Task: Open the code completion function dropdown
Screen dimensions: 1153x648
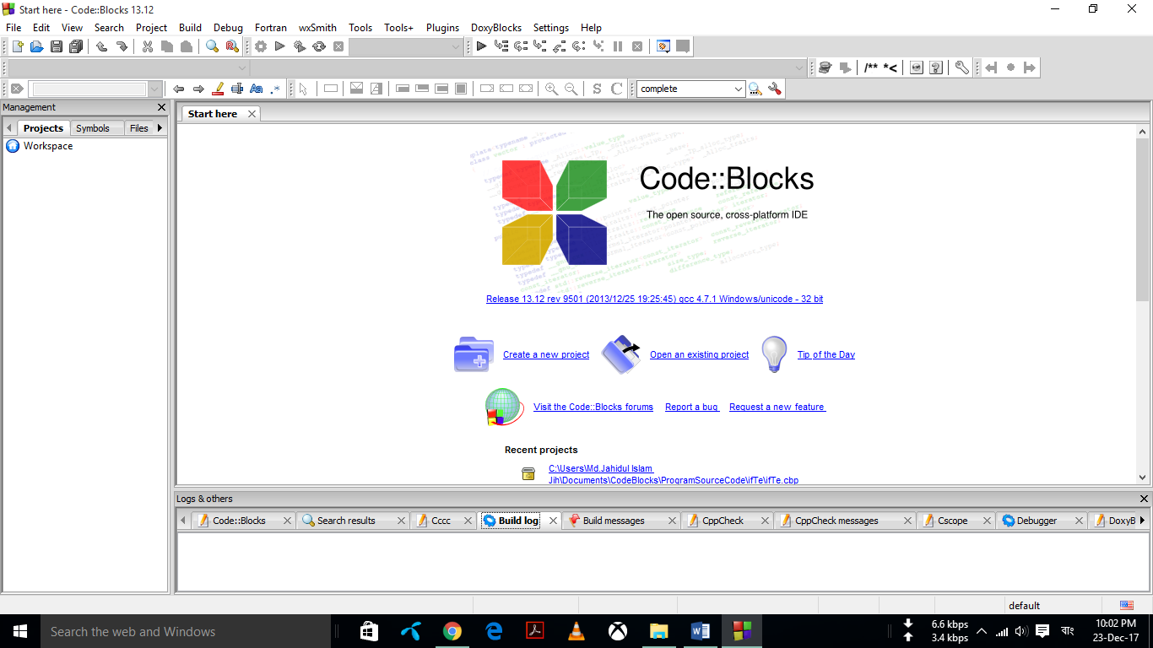Action: [x=528, y=67]
